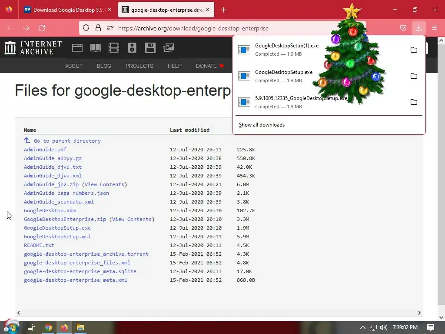The image size is (445, 334).
Task: Open the GoogleDesktopEnterprise.zip link
Action: [x=65, y=219]
